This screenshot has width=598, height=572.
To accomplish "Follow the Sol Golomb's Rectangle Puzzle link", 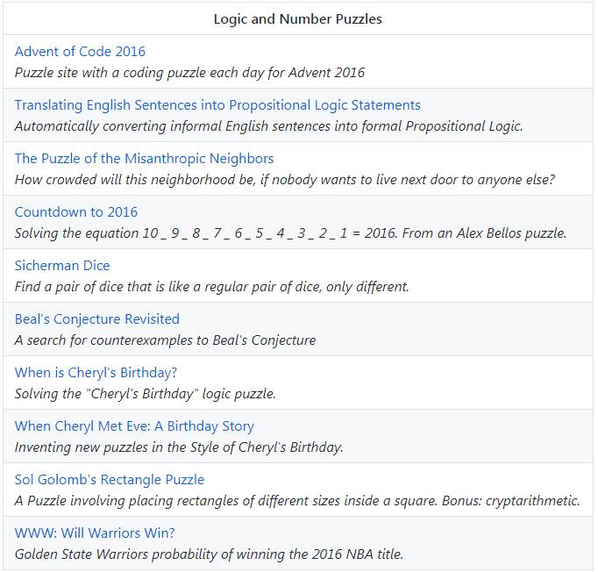I will point(110,480).
